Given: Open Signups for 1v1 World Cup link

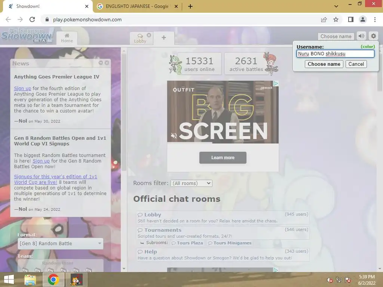Looking at the screenshot, I should pyautogui.click(x=55, y=179).
